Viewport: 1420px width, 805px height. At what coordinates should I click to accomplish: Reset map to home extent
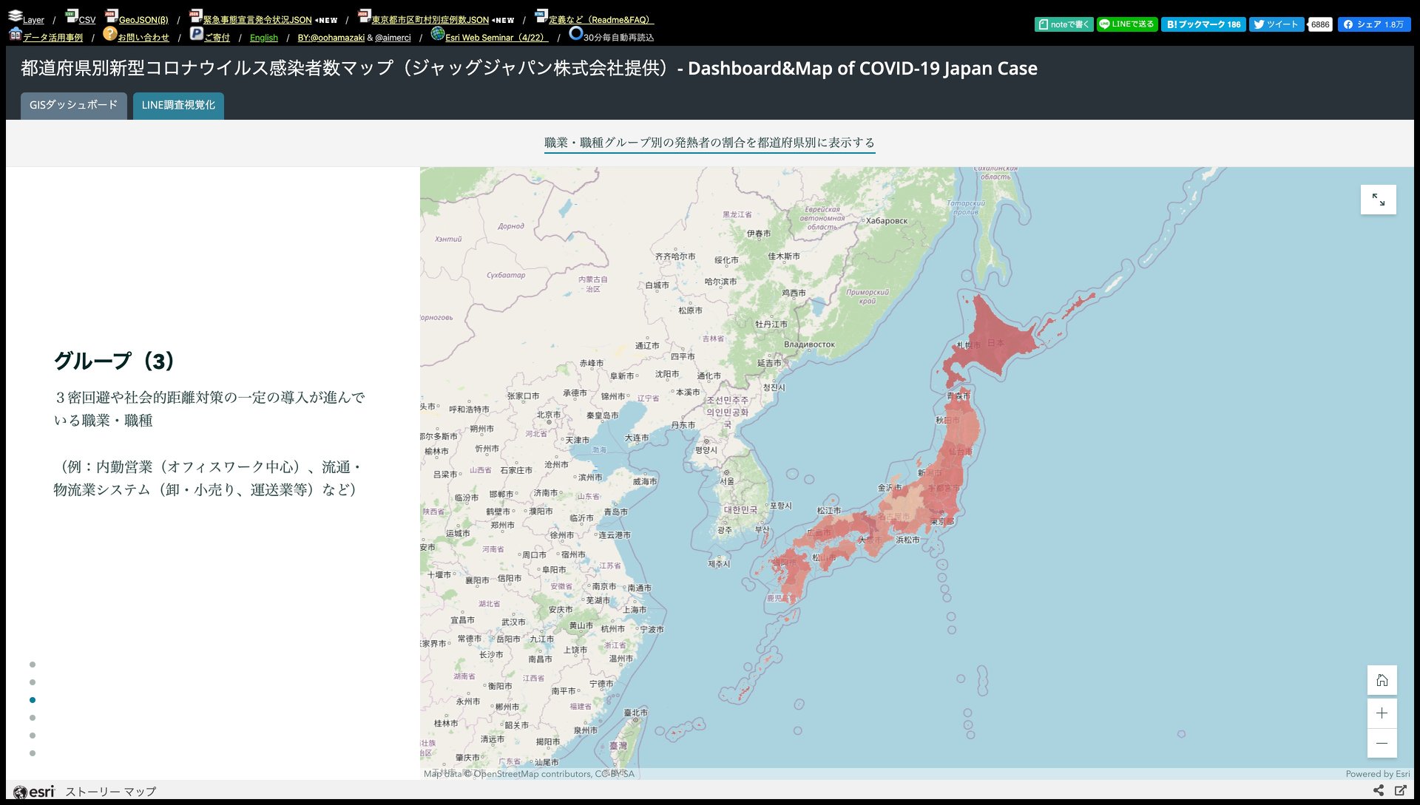(1382, 680)
